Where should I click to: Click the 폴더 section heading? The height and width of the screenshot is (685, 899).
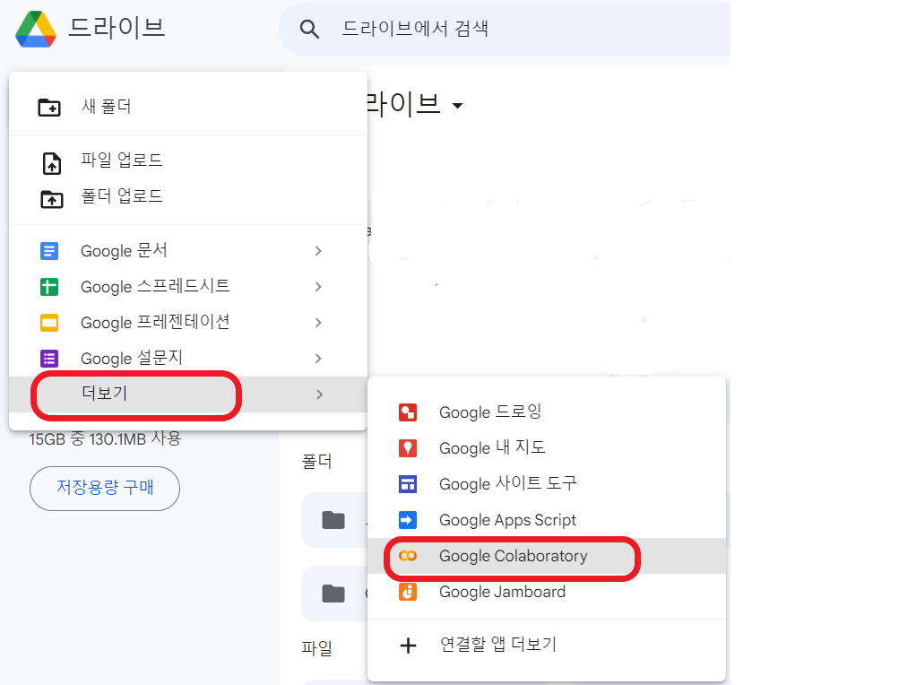317,461
